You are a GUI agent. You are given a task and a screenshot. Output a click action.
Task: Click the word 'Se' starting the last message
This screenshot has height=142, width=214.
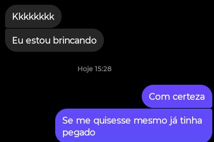click(x=68, y=121)
